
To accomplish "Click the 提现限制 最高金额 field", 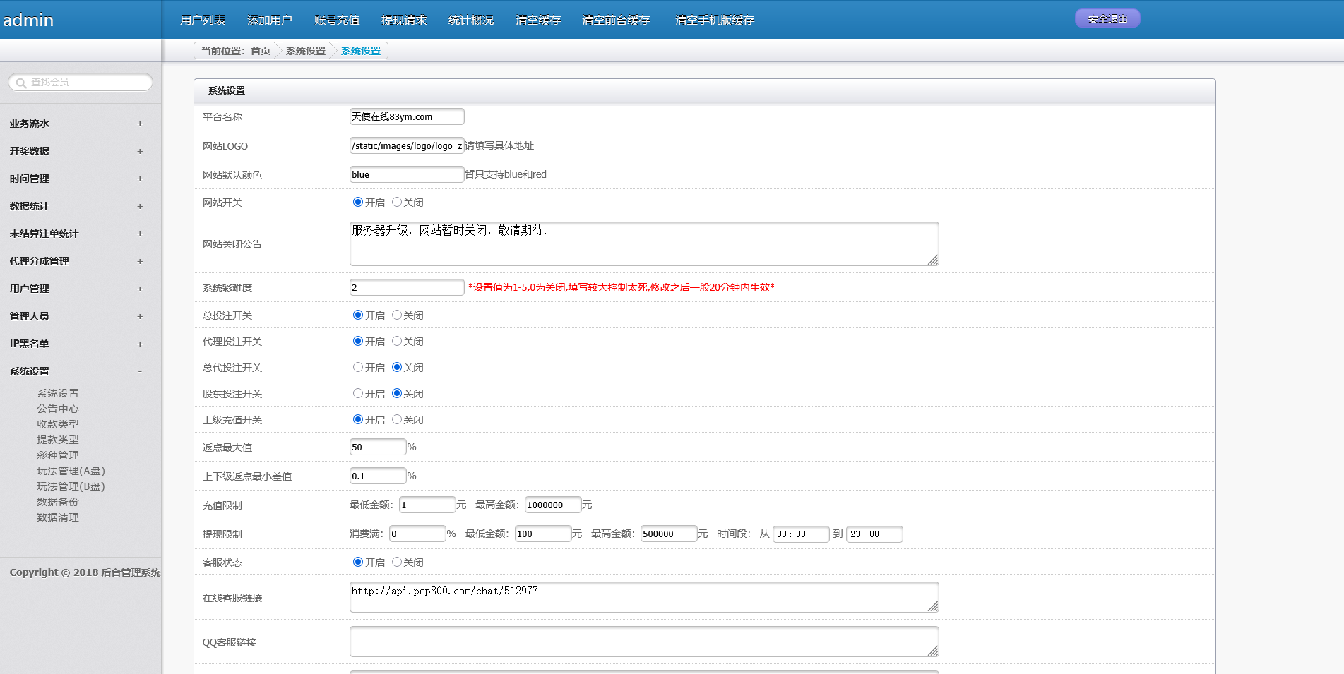I will click(669, 534).
